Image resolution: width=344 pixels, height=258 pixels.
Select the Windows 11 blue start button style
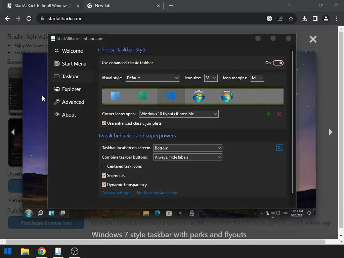click(116, 96)
